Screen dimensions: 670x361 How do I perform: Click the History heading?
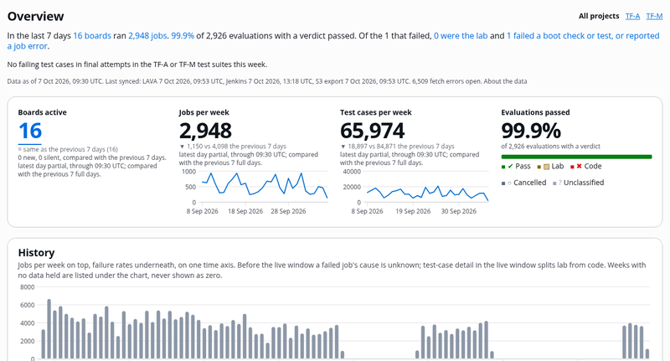(36, 252)
